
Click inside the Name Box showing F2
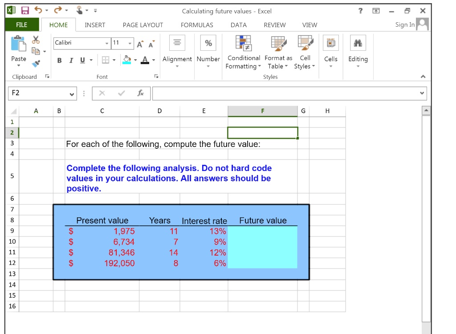[x=40, y=94]
